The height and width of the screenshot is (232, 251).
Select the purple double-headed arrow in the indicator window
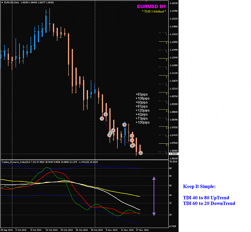pos(154,196)
